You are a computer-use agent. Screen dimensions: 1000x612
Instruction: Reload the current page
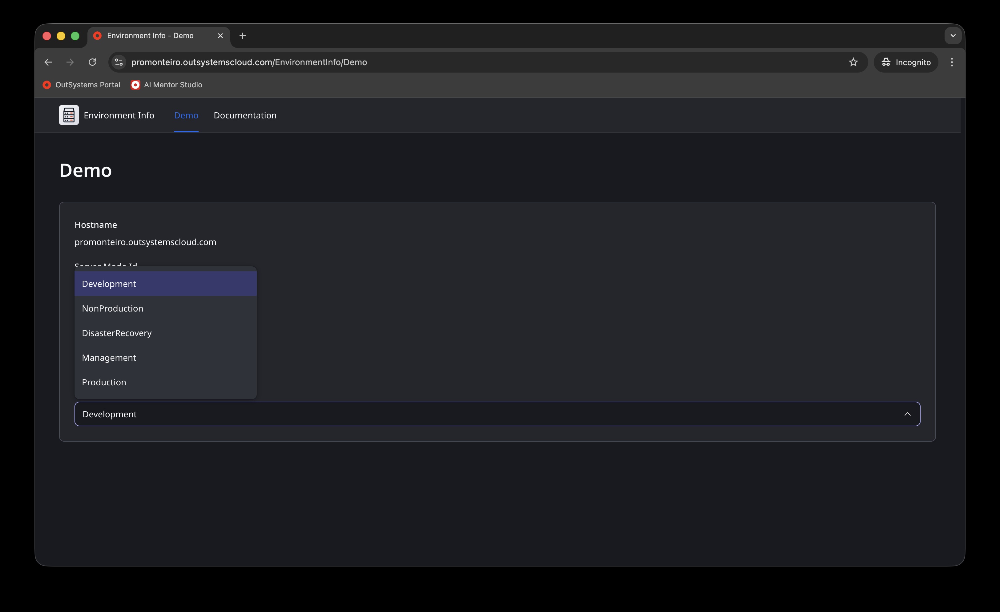(93, 62)
